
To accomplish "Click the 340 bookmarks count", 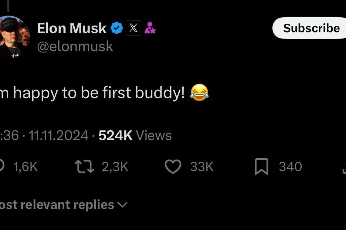I will pos(290,167).
